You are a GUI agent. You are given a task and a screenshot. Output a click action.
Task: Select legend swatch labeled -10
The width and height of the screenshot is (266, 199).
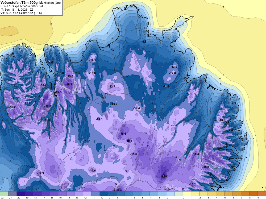[x=104, y=194]
